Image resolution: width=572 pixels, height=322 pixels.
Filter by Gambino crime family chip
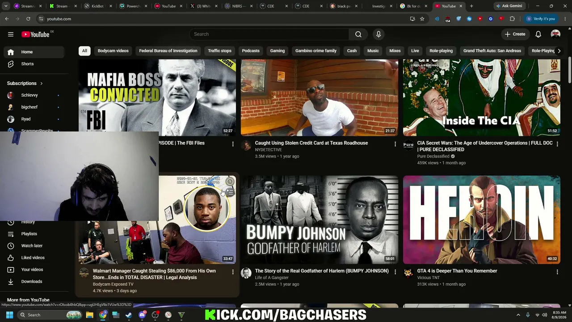point(316,51)
